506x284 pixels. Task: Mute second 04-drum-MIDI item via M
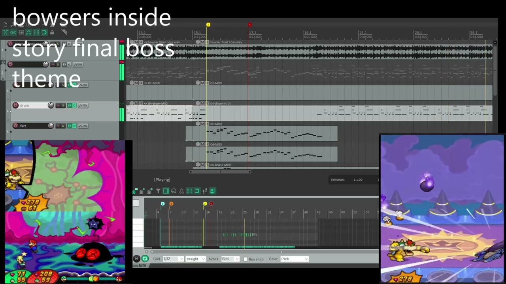click(202, 103)
